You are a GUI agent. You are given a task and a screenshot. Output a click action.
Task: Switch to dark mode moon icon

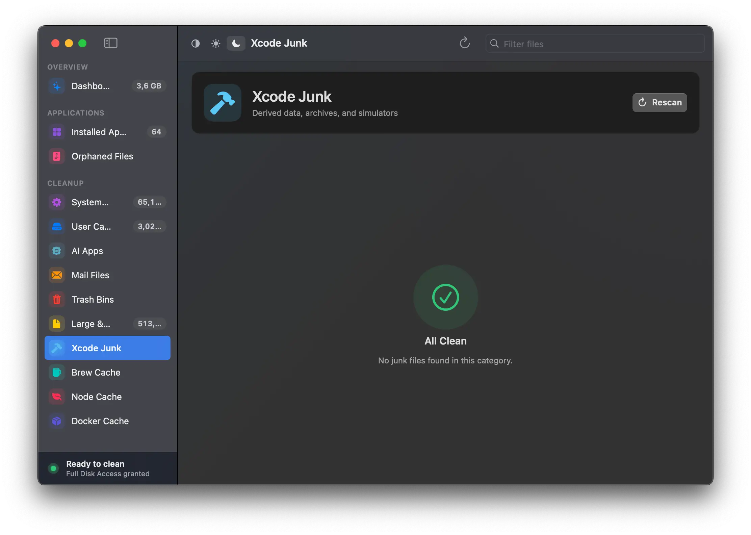tap(236, 43)
